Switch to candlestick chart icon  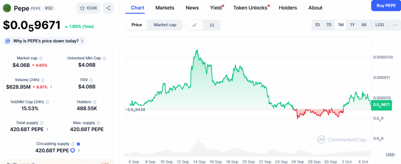[212, 25]
